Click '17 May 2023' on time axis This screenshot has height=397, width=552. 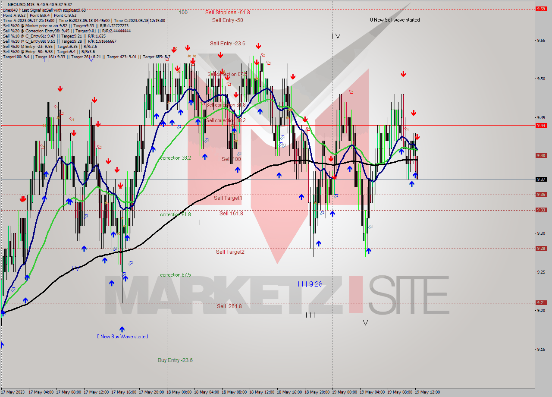13,392
